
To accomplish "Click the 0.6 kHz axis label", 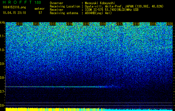I will [x=3, y=105].
